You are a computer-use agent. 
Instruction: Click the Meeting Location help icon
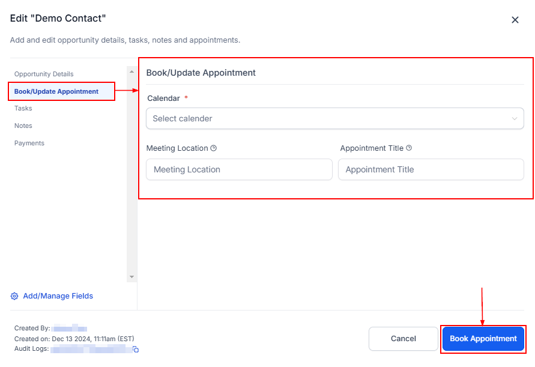click(214, 148)
